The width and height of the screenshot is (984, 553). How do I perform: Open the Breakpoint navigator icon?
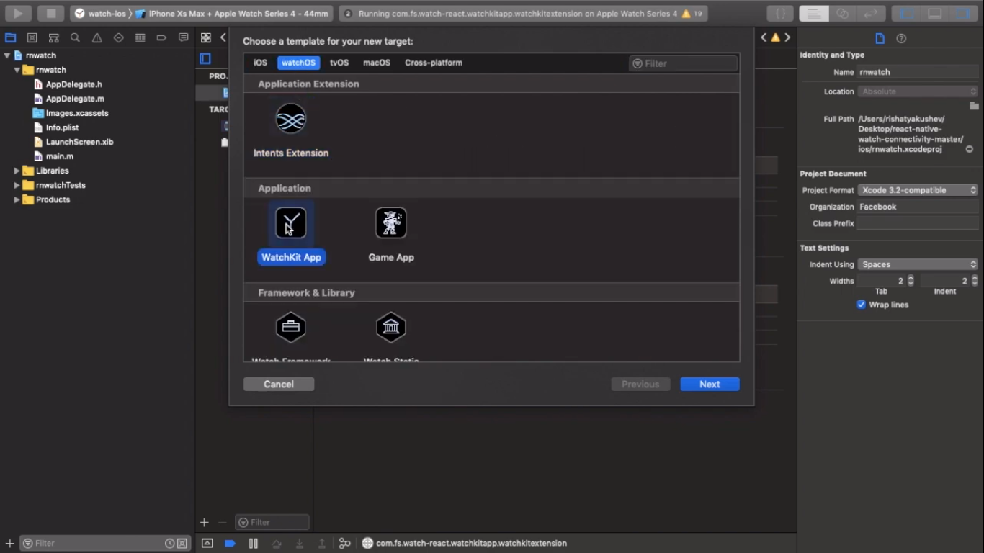[x=161, y=37]
